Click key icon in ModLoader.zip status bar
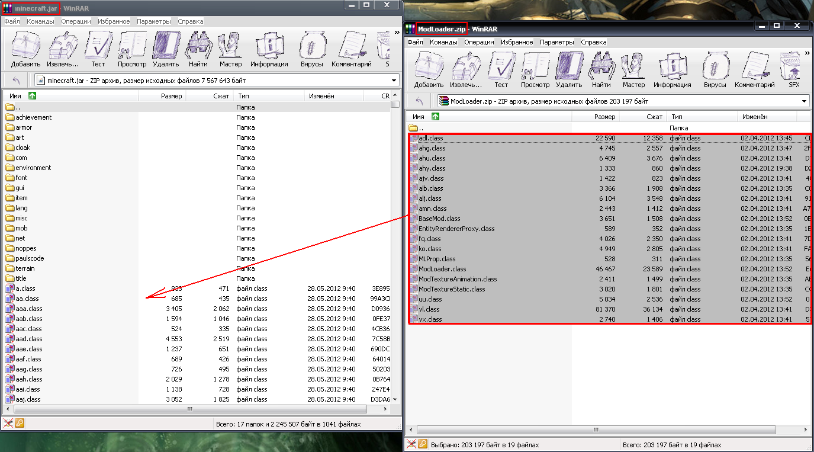Viewport: 814px width, 452px height. point(423,444)
